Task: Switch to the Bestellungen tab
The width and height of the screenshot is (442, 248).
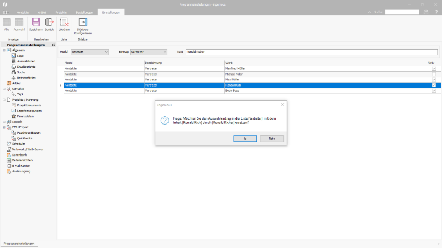Action: [85, 12]
